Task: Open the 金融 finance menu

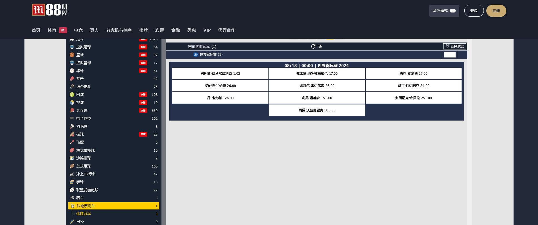Action: point(176,30)
